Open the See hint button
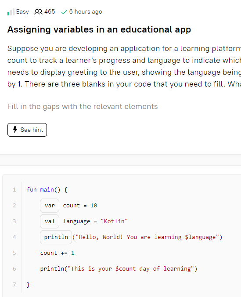Screen dimensions: 241x297 point(27,130)
